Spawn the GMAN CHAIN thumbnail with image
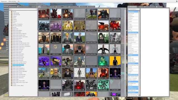This screenshot has width=178, height=100. 80,38
